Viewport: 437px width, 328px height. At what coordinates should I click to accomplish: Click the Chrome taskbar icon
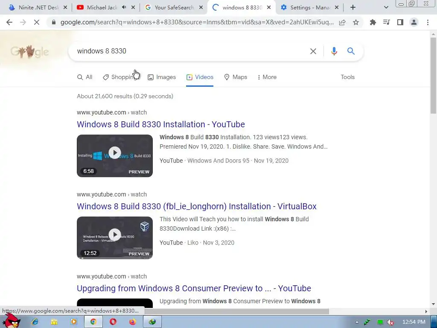(93, 322)
